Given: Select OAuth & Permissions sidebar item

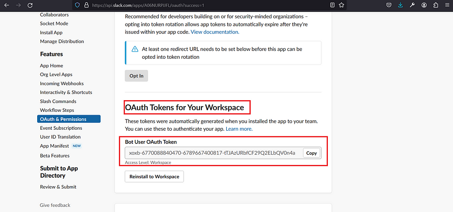Looking at the screenshot, I should [x=69, y=119].
